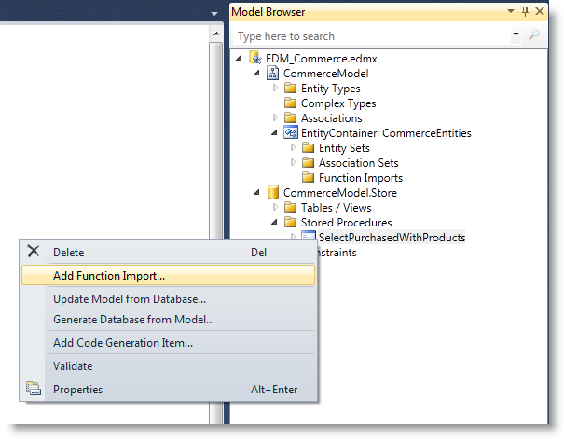Select Validate in the context menu
564x439 pixels.
click(x=73, y=366)
